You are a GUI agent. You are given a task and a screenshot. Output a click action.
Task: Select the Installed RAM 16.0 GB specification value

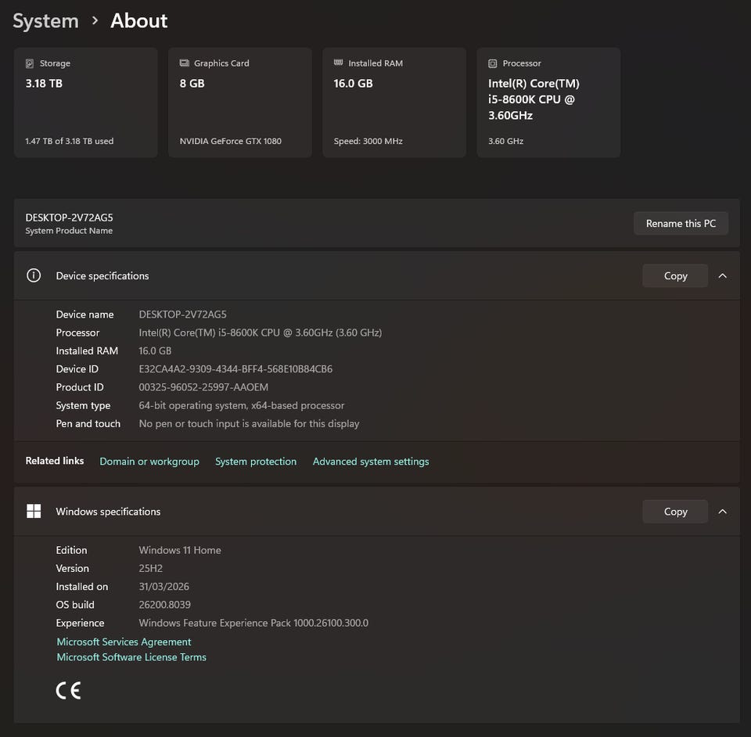[155, 351]
